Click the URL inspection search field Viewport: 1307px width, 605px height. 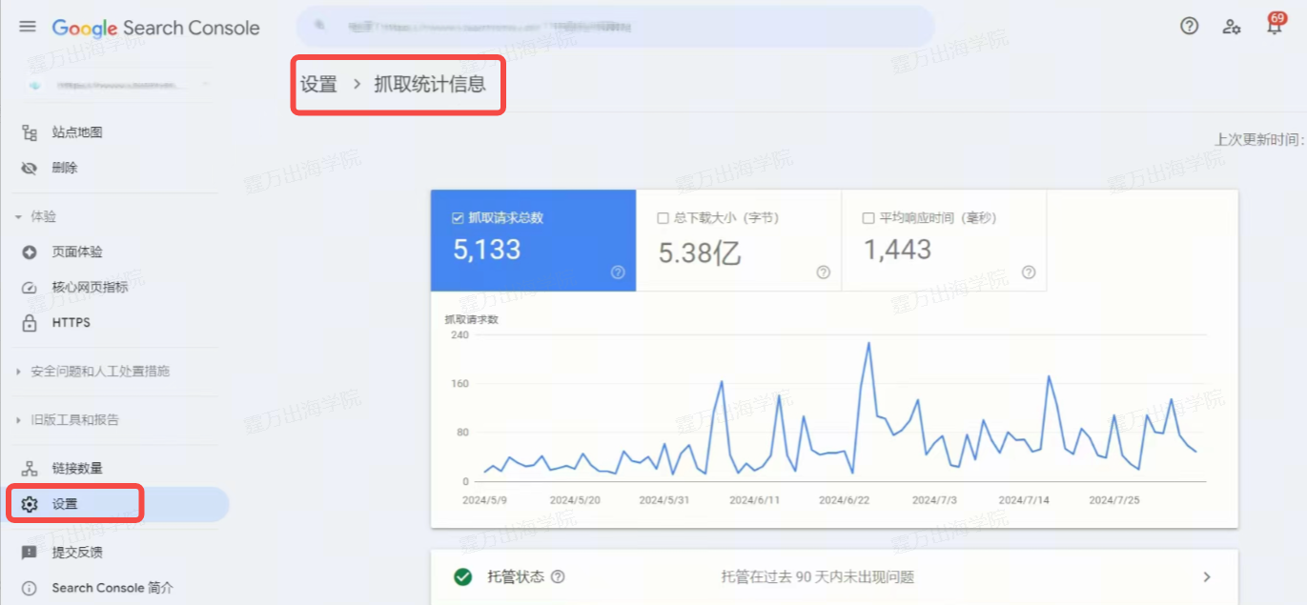pos(615,27)
